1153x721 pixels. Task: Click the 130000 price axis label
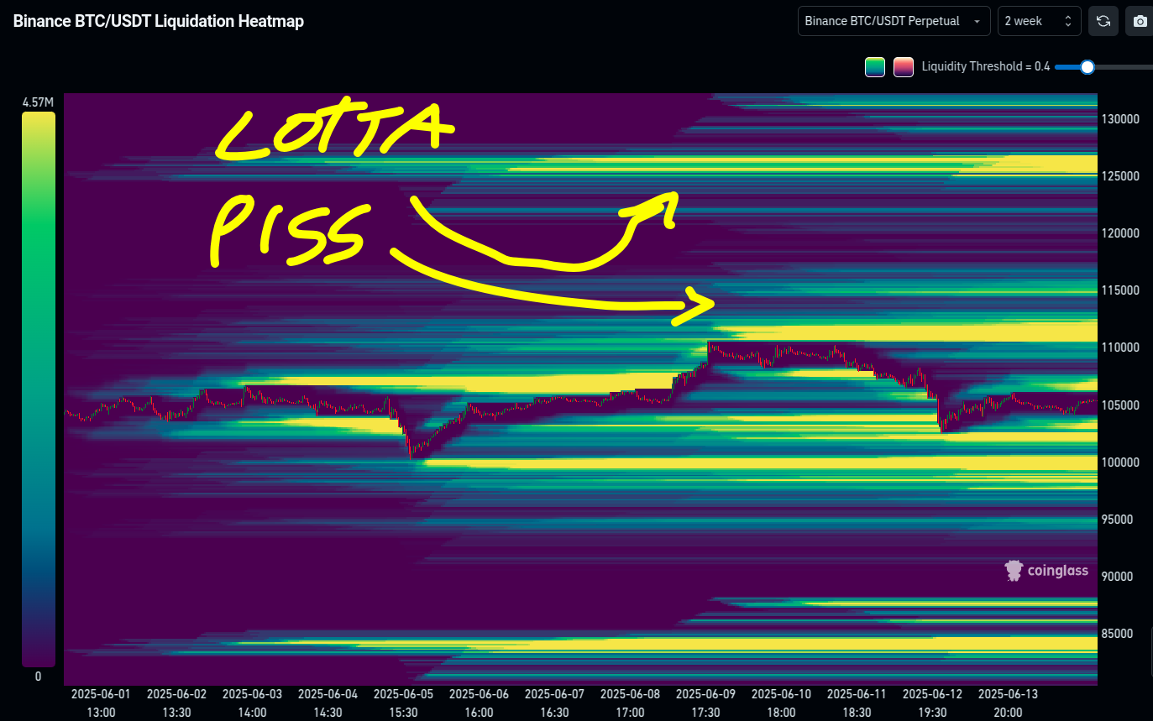click(1119, 119)
